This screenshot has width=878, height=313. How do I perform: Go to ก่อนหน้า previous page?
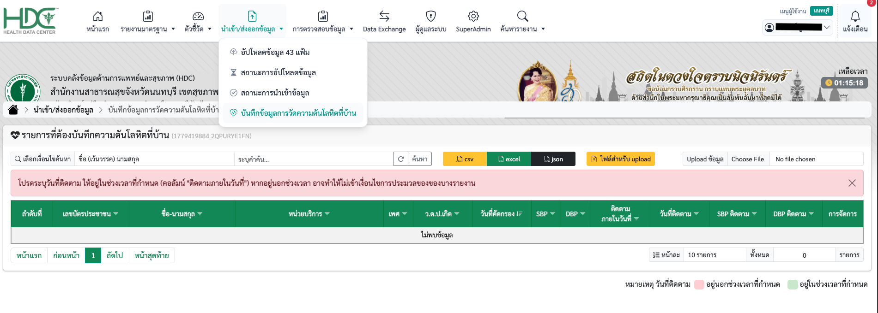coord(67,255)
